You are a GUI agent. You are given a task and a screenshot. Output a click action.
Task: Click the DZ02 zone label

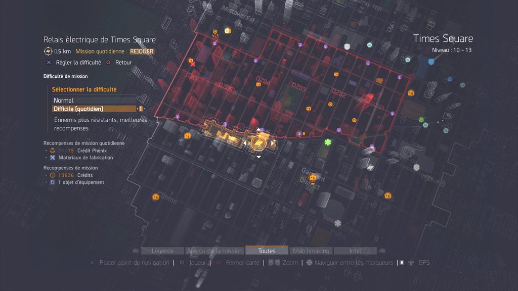[339, 93]
